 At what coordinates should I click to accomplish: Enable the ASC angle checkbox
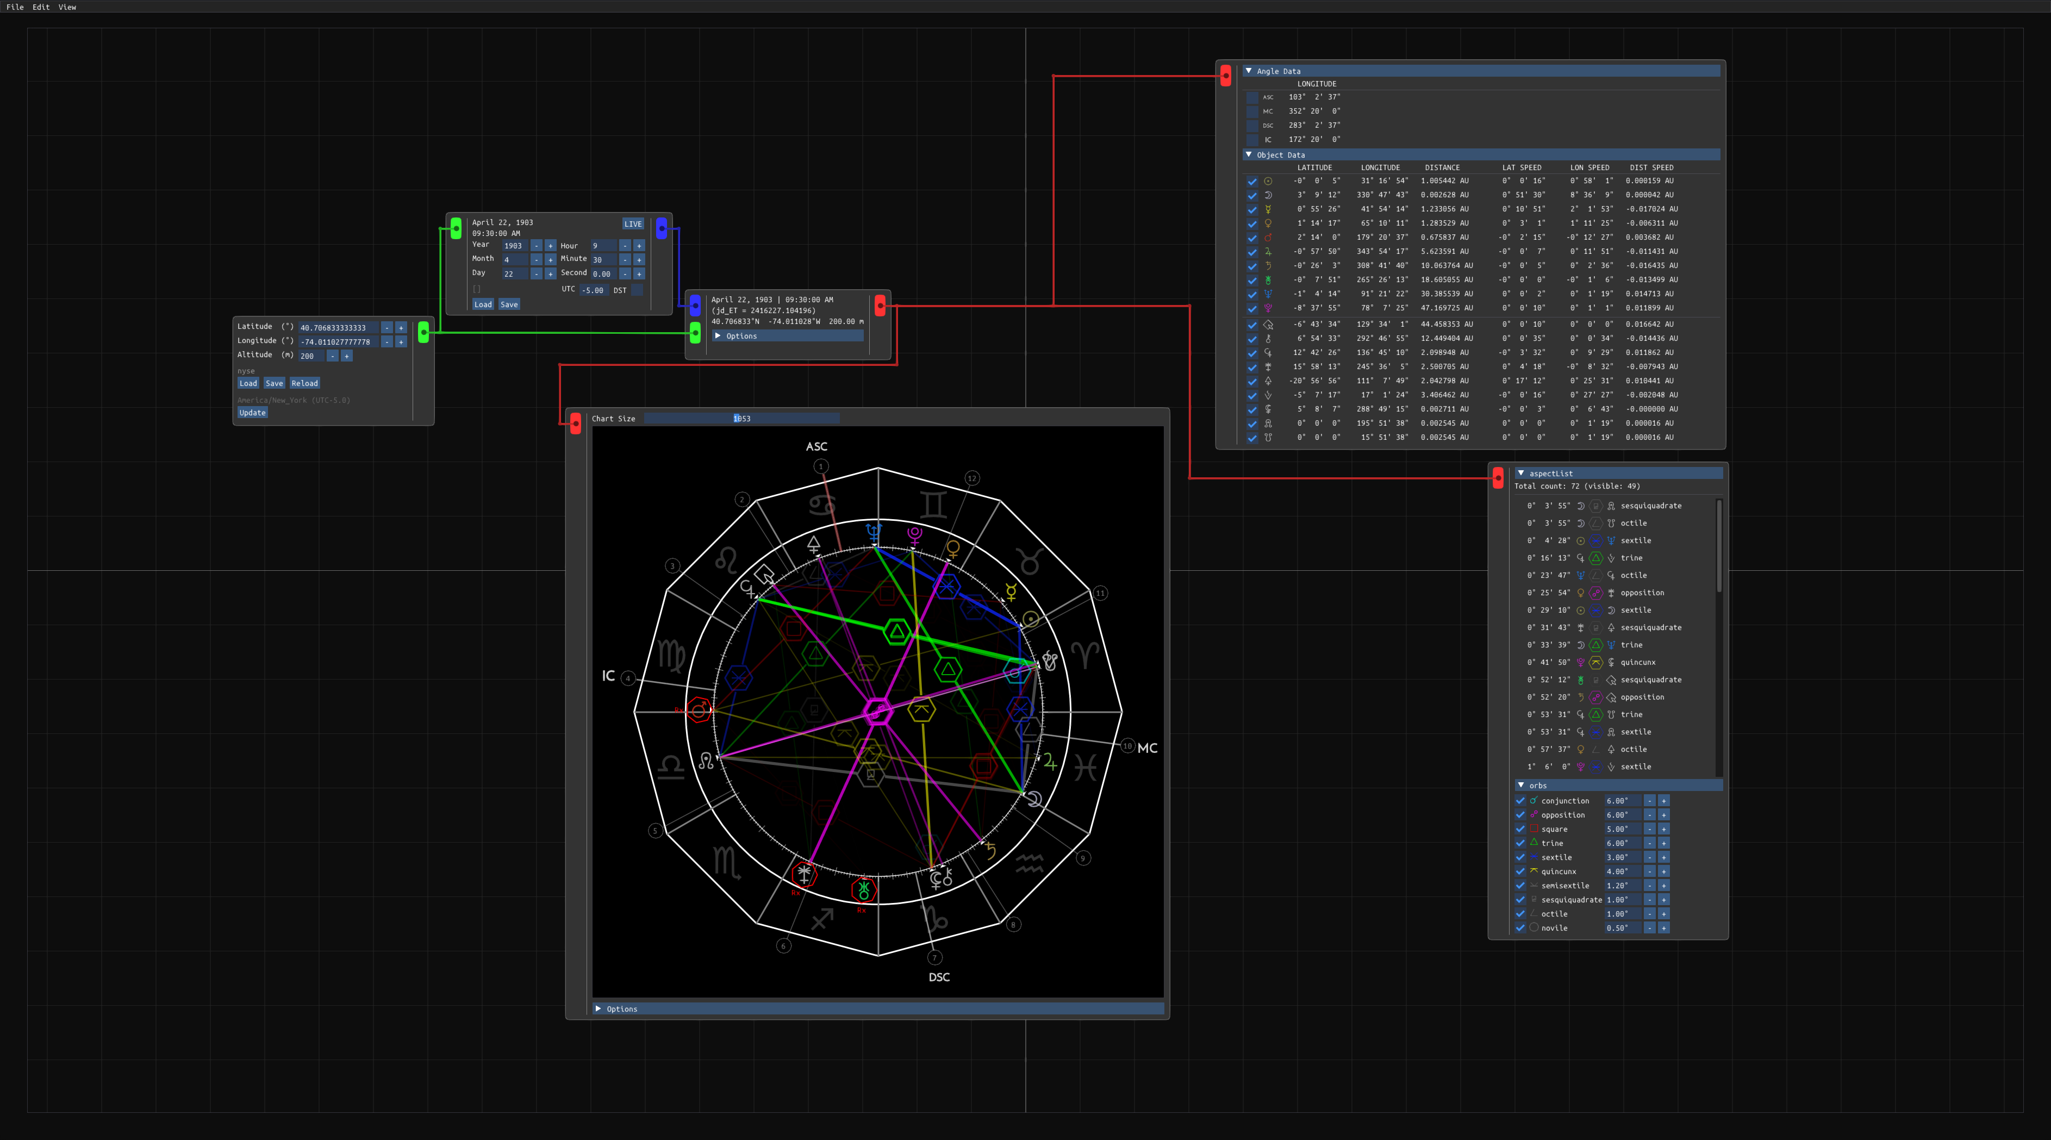[x=1252, y=97]
